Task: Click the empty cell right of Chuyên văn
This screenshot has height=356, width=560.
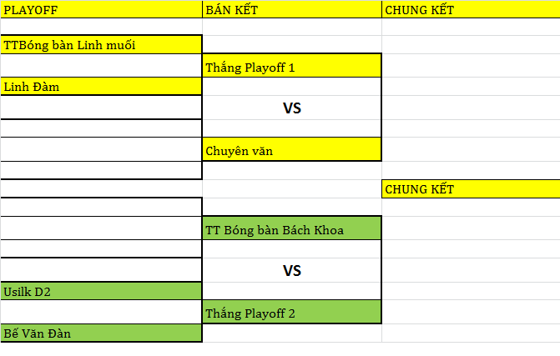Action: 471,149
